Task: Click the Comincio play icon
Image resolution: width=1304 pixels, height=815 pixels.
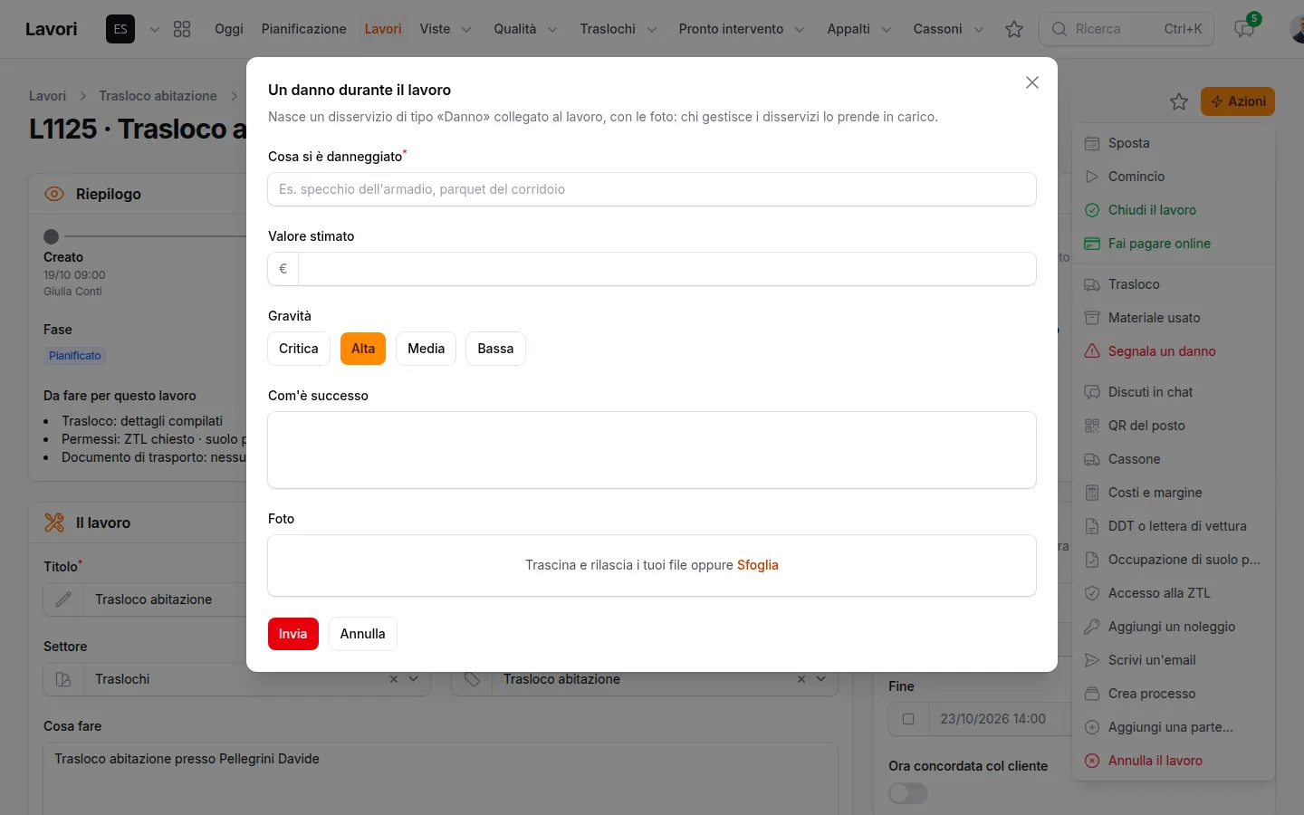Action: 1092,177
